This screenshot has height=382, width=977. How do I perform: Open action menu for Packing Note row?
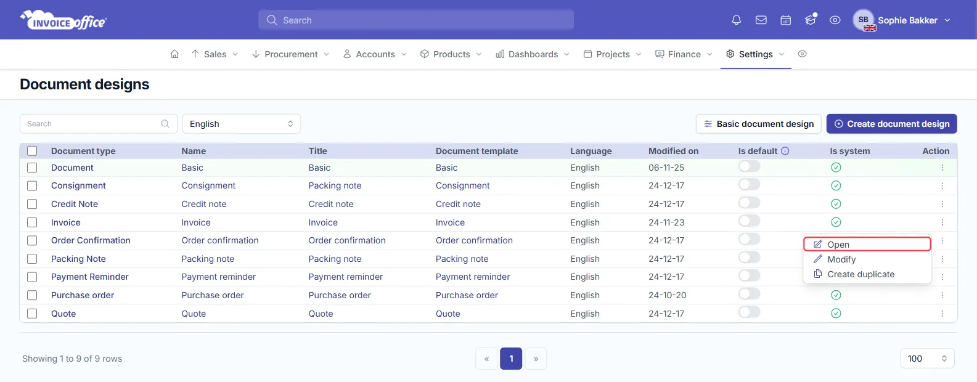pyautogui.click(x=942, y=259)
